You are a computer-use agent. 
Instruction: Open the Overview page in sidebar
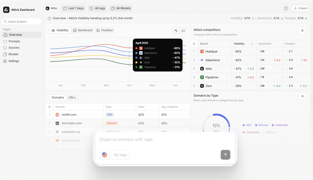[22, 35]
